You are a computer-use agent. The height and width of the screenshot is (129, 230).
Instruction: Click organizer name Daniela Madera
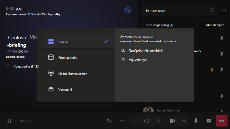(x=15, y=57)
